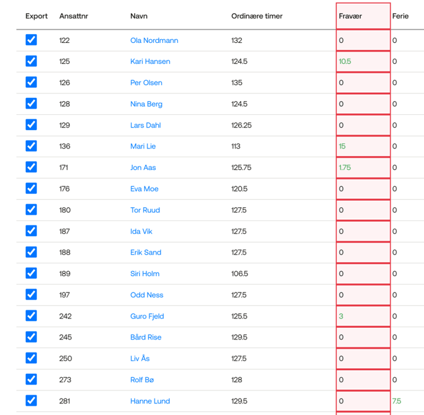424x415 pixels.
Task: Click Hanne Lund's 7.5 Ferie value
Action: [x=396, y=401]
